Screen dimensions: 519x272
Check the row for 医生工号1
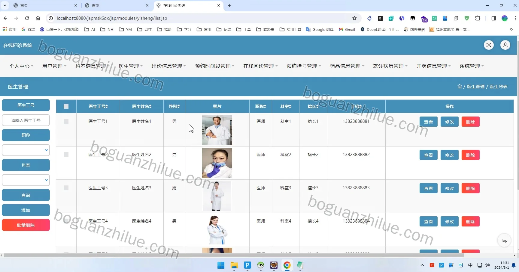pos(66,121)
